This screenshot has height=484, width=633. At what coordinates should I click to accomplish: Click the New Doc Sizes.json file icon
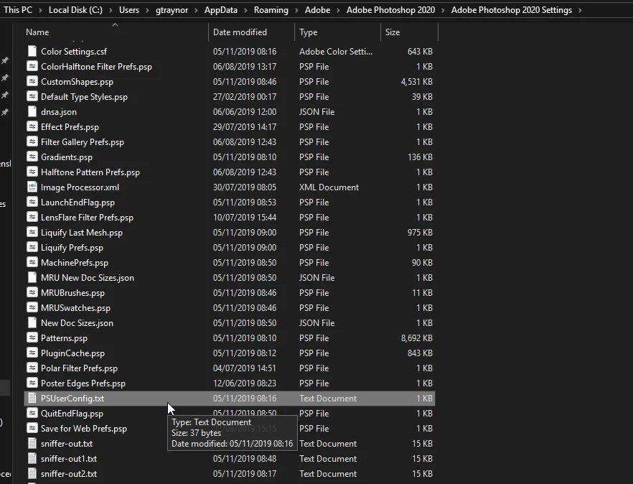click(x=32, y=323)
